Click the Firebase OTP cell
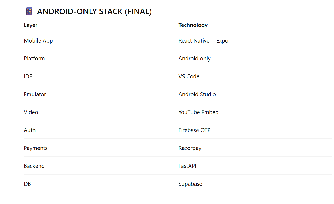334x204 pixels. [194, 130]
